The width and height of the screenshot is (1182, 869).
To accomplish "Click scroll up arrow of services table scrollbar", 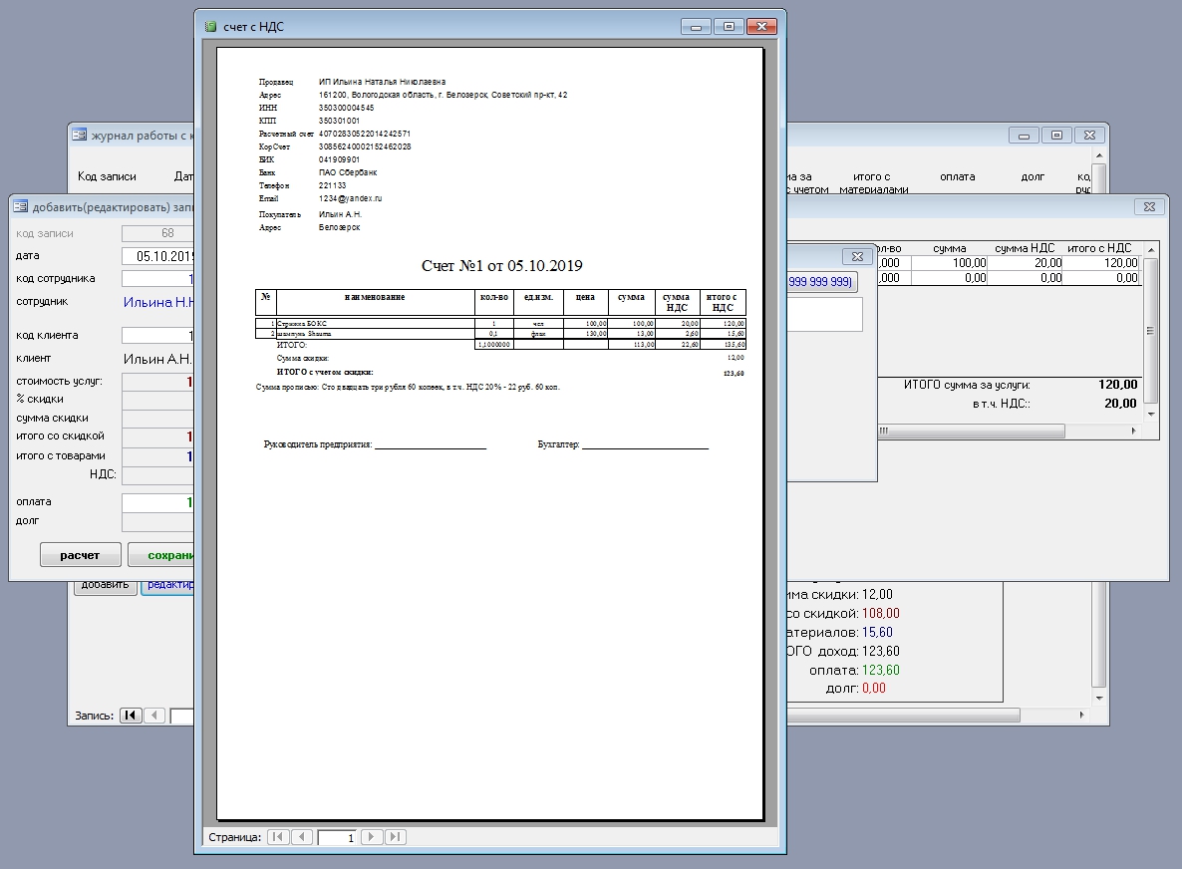I will point(1150,249).
